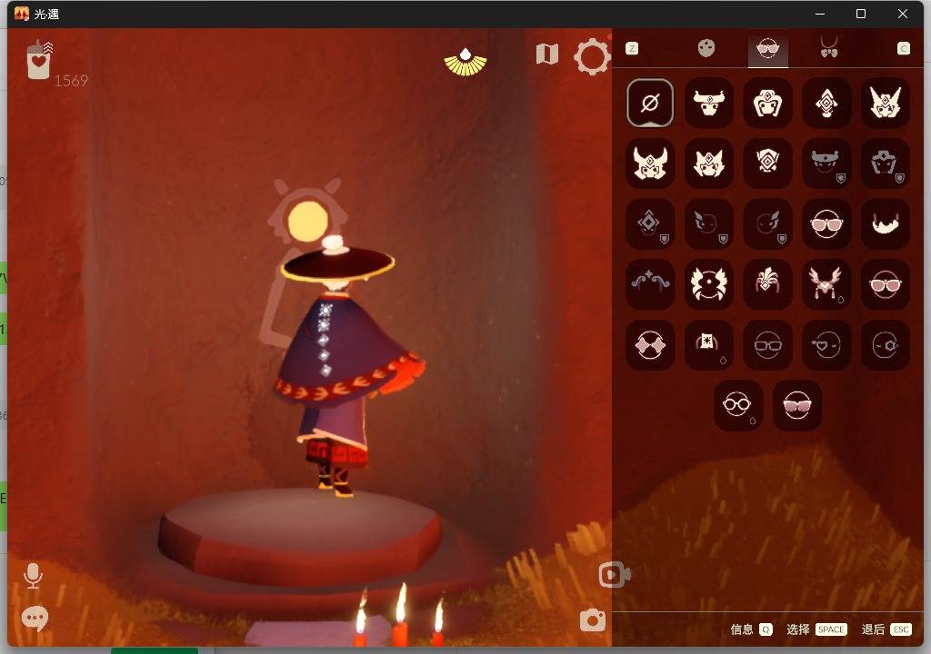The height and width of the screenshot is (654, 931).
Task: Equip the heart-shaped eyepatch
Action: [826, 345]
